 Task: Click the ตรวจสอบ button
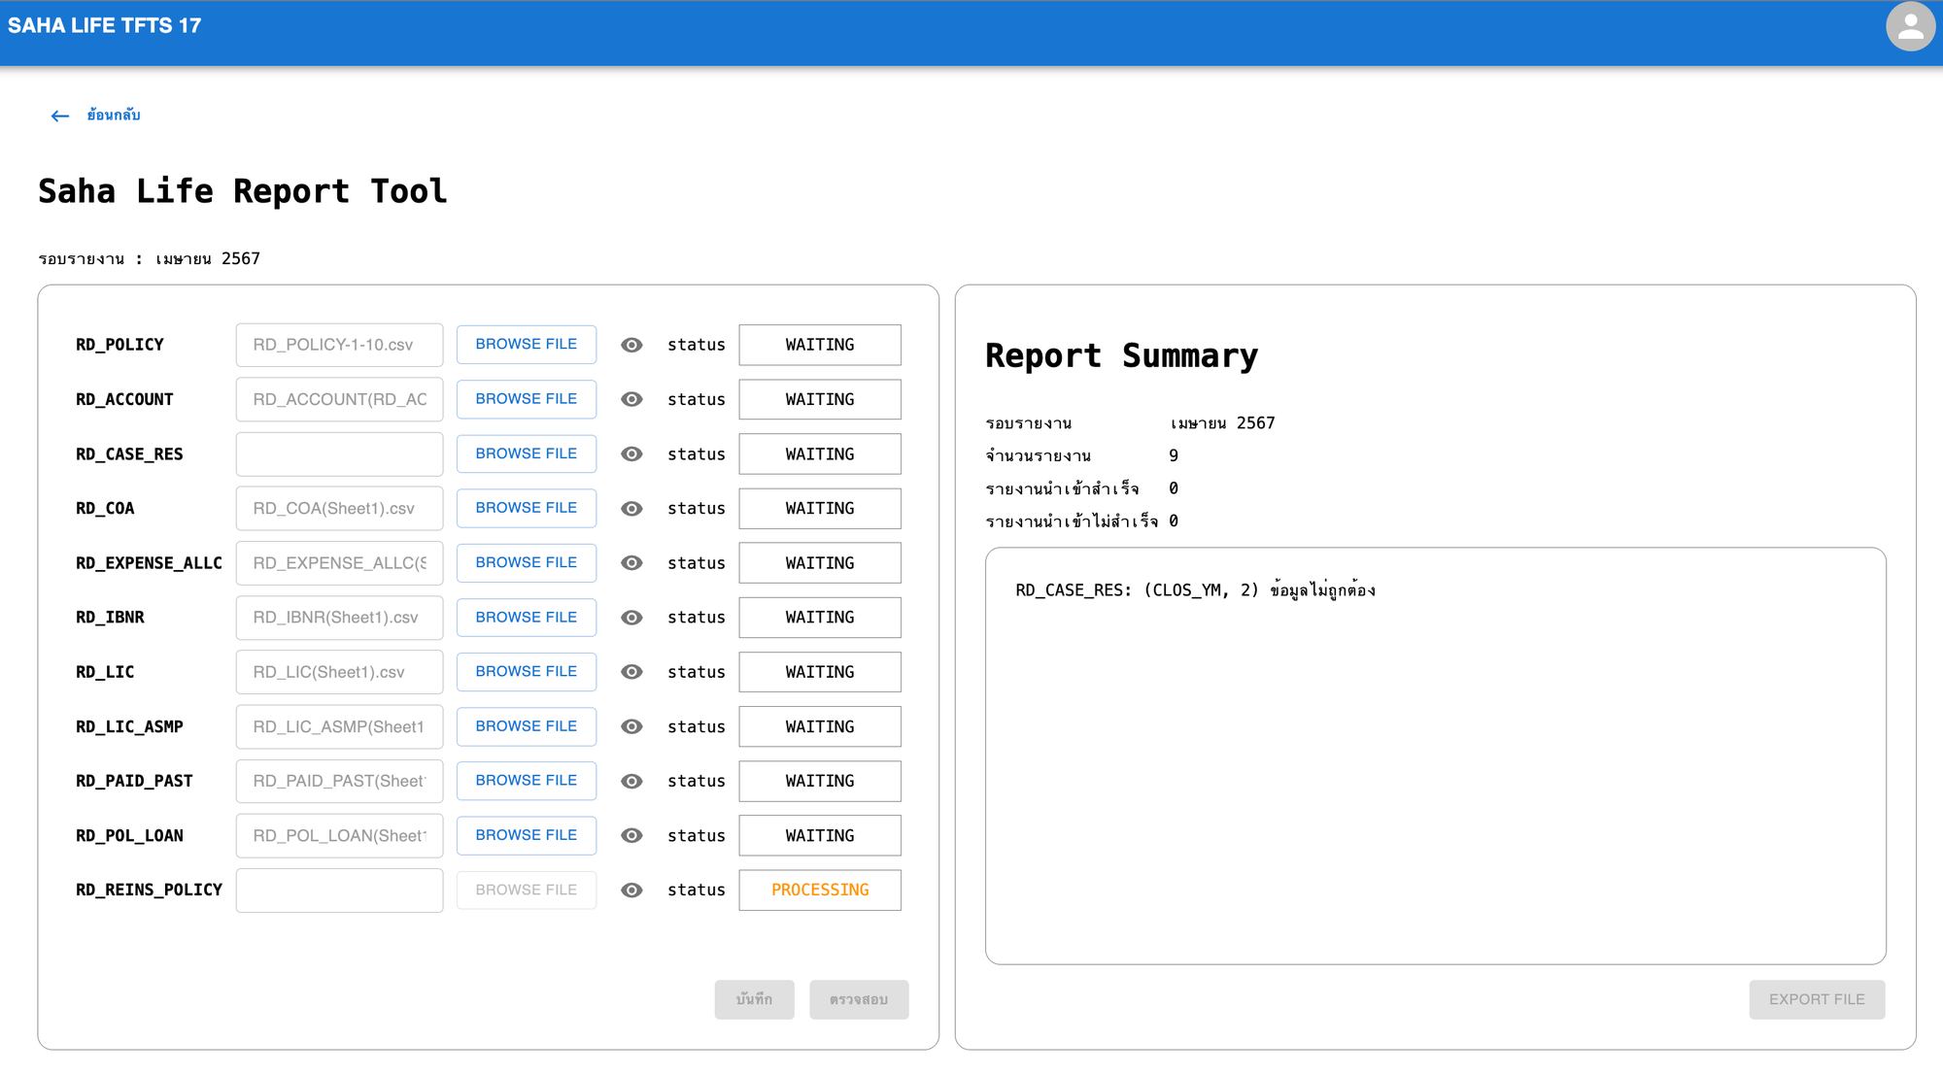click(x=859, y=999)
